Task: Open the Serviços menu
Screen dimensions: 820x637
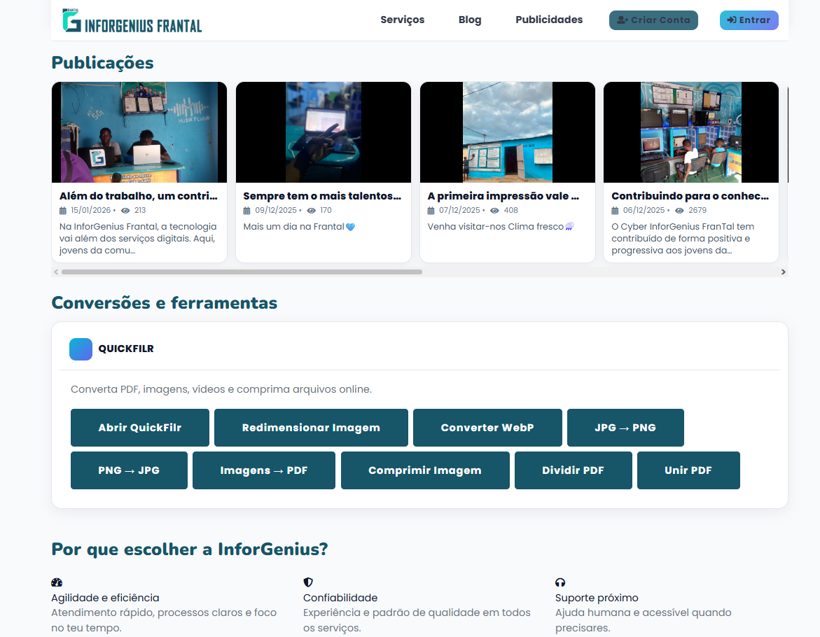Action: [x=402, y=20]
